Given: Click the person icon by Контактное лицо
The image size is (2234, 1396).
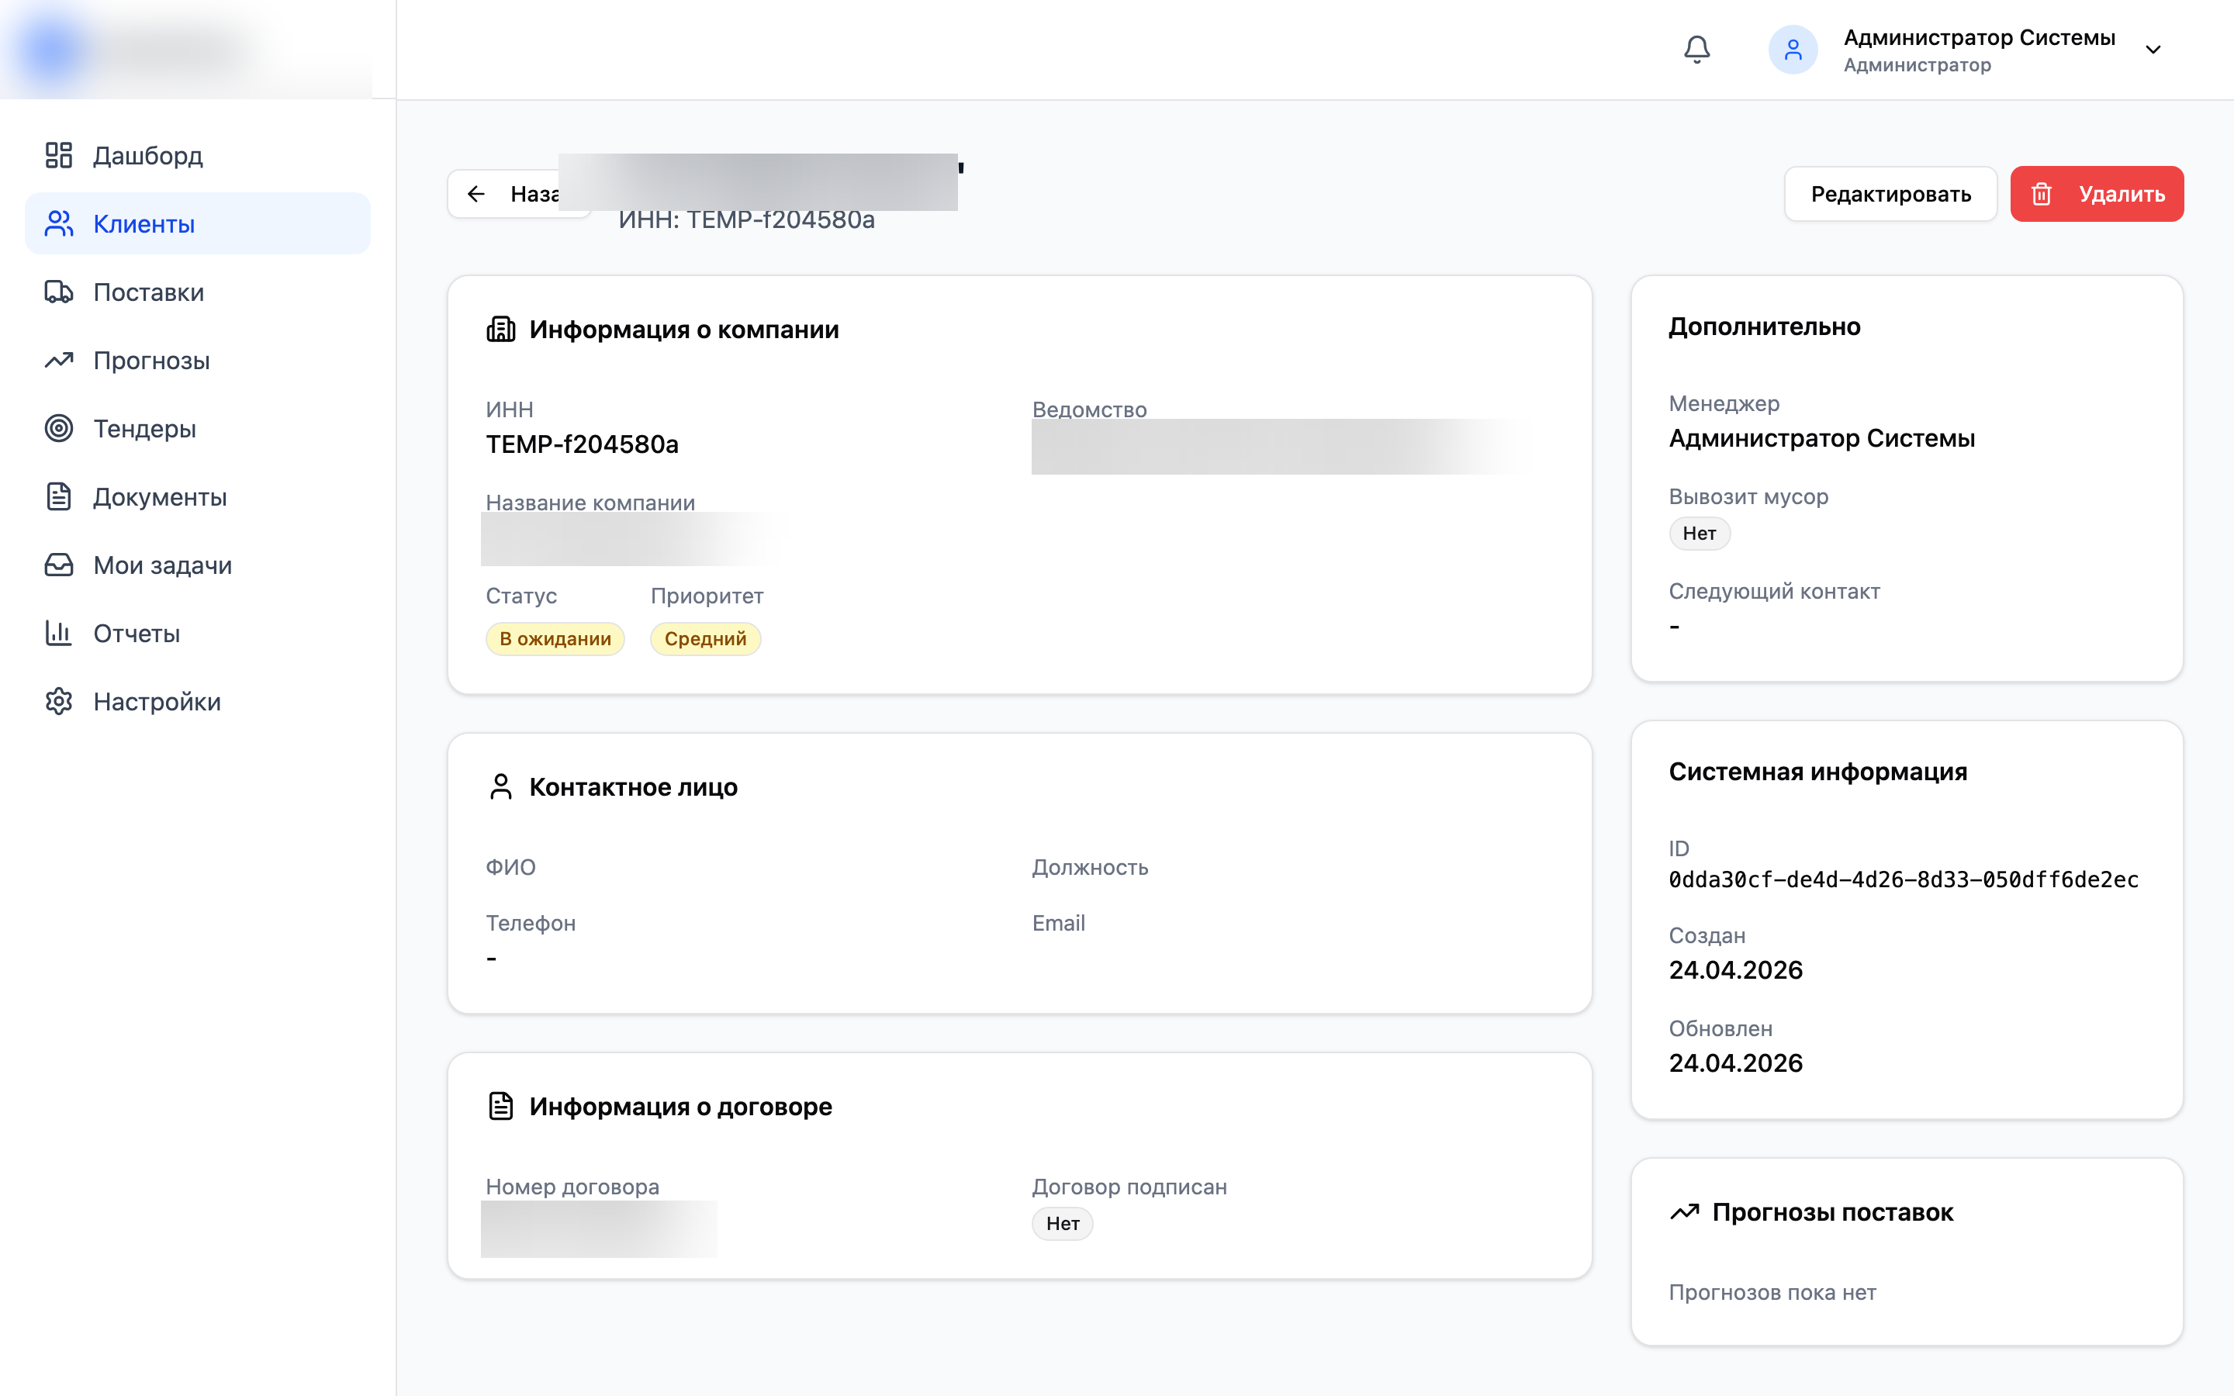Looking at the screenshot, I should click(x=500, y=786).
